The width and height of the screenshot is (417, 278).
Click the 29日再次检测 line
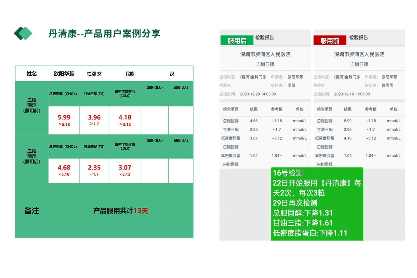pos(295,203)
